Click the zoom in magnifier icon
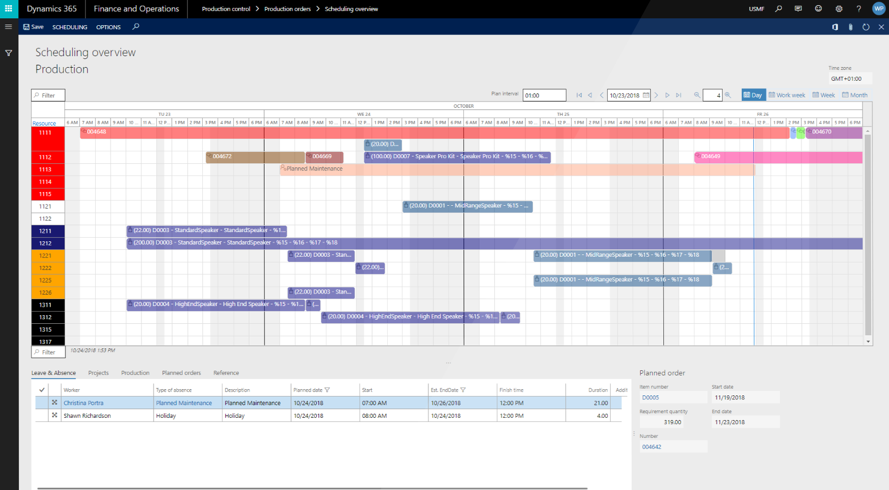The width and height of the screenshot is (889, 490). (727, 95)
